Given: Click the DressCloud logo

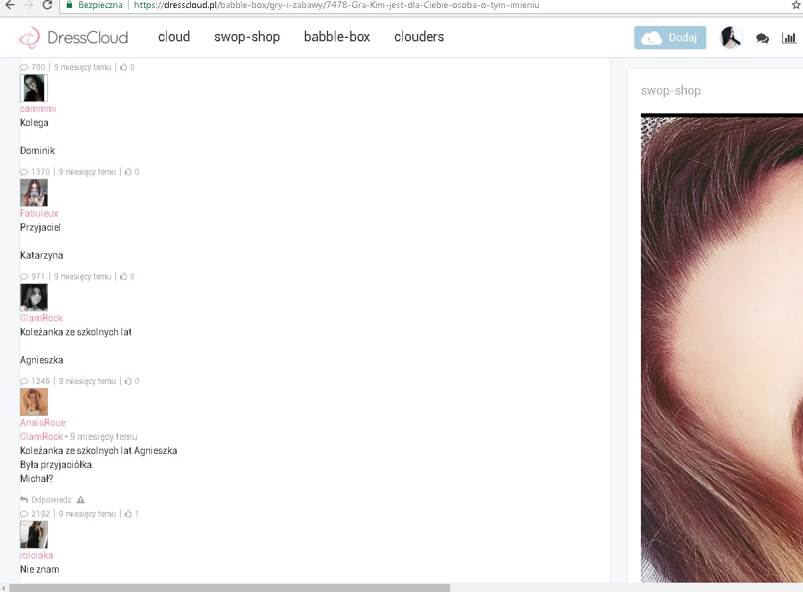Looking at the screenshot, I should click(x=73, y=37).
